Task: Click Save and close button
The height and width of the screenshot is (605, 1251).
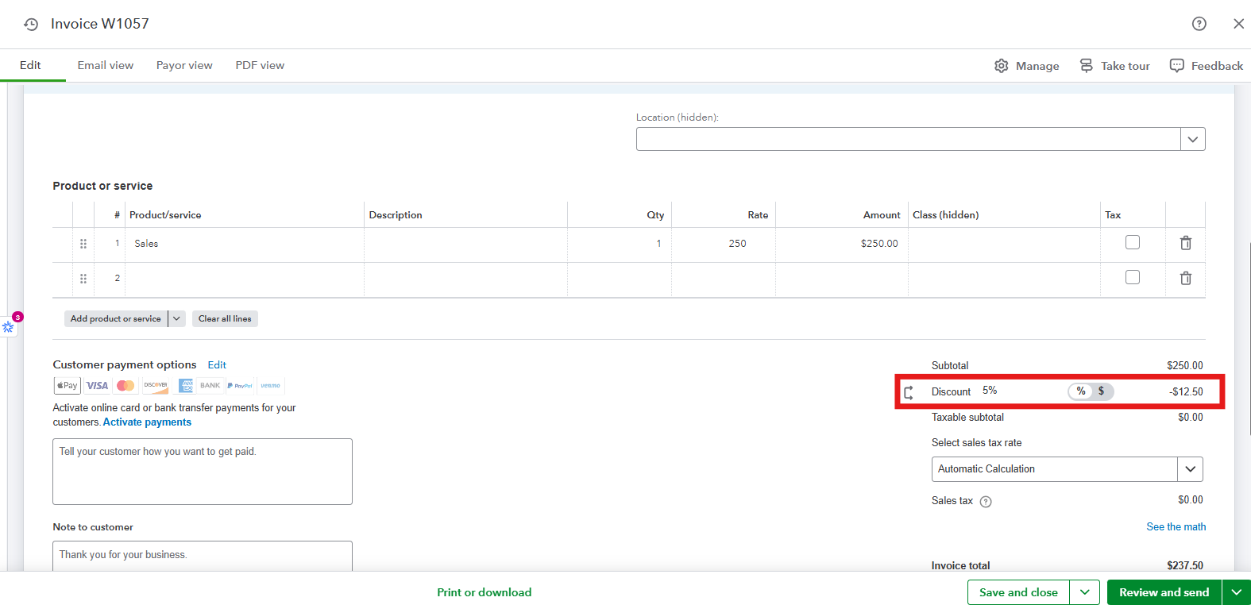Action: [x=1018, y=592]
